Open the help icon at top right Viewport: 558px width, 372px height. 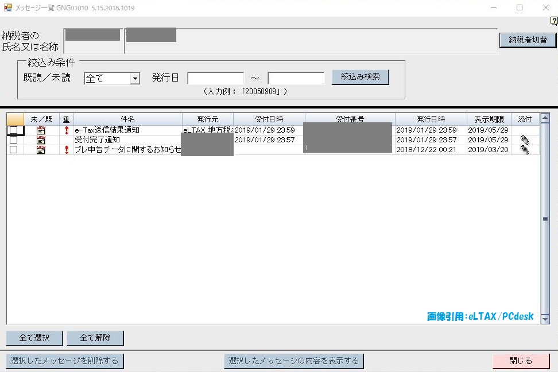554,21
